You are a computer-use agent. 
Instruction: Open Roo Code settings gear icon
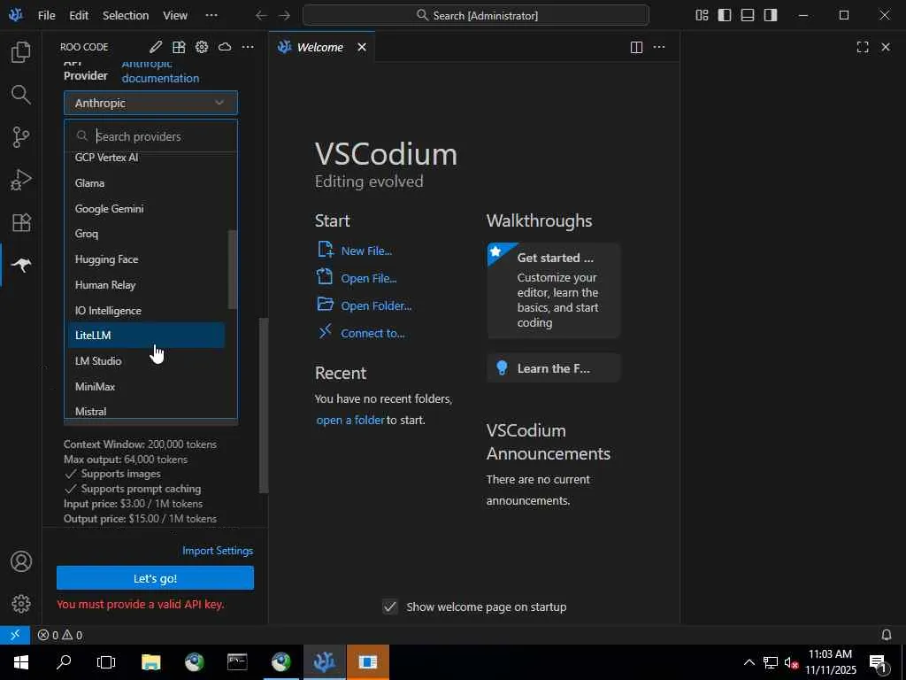(x=202, y=47)
